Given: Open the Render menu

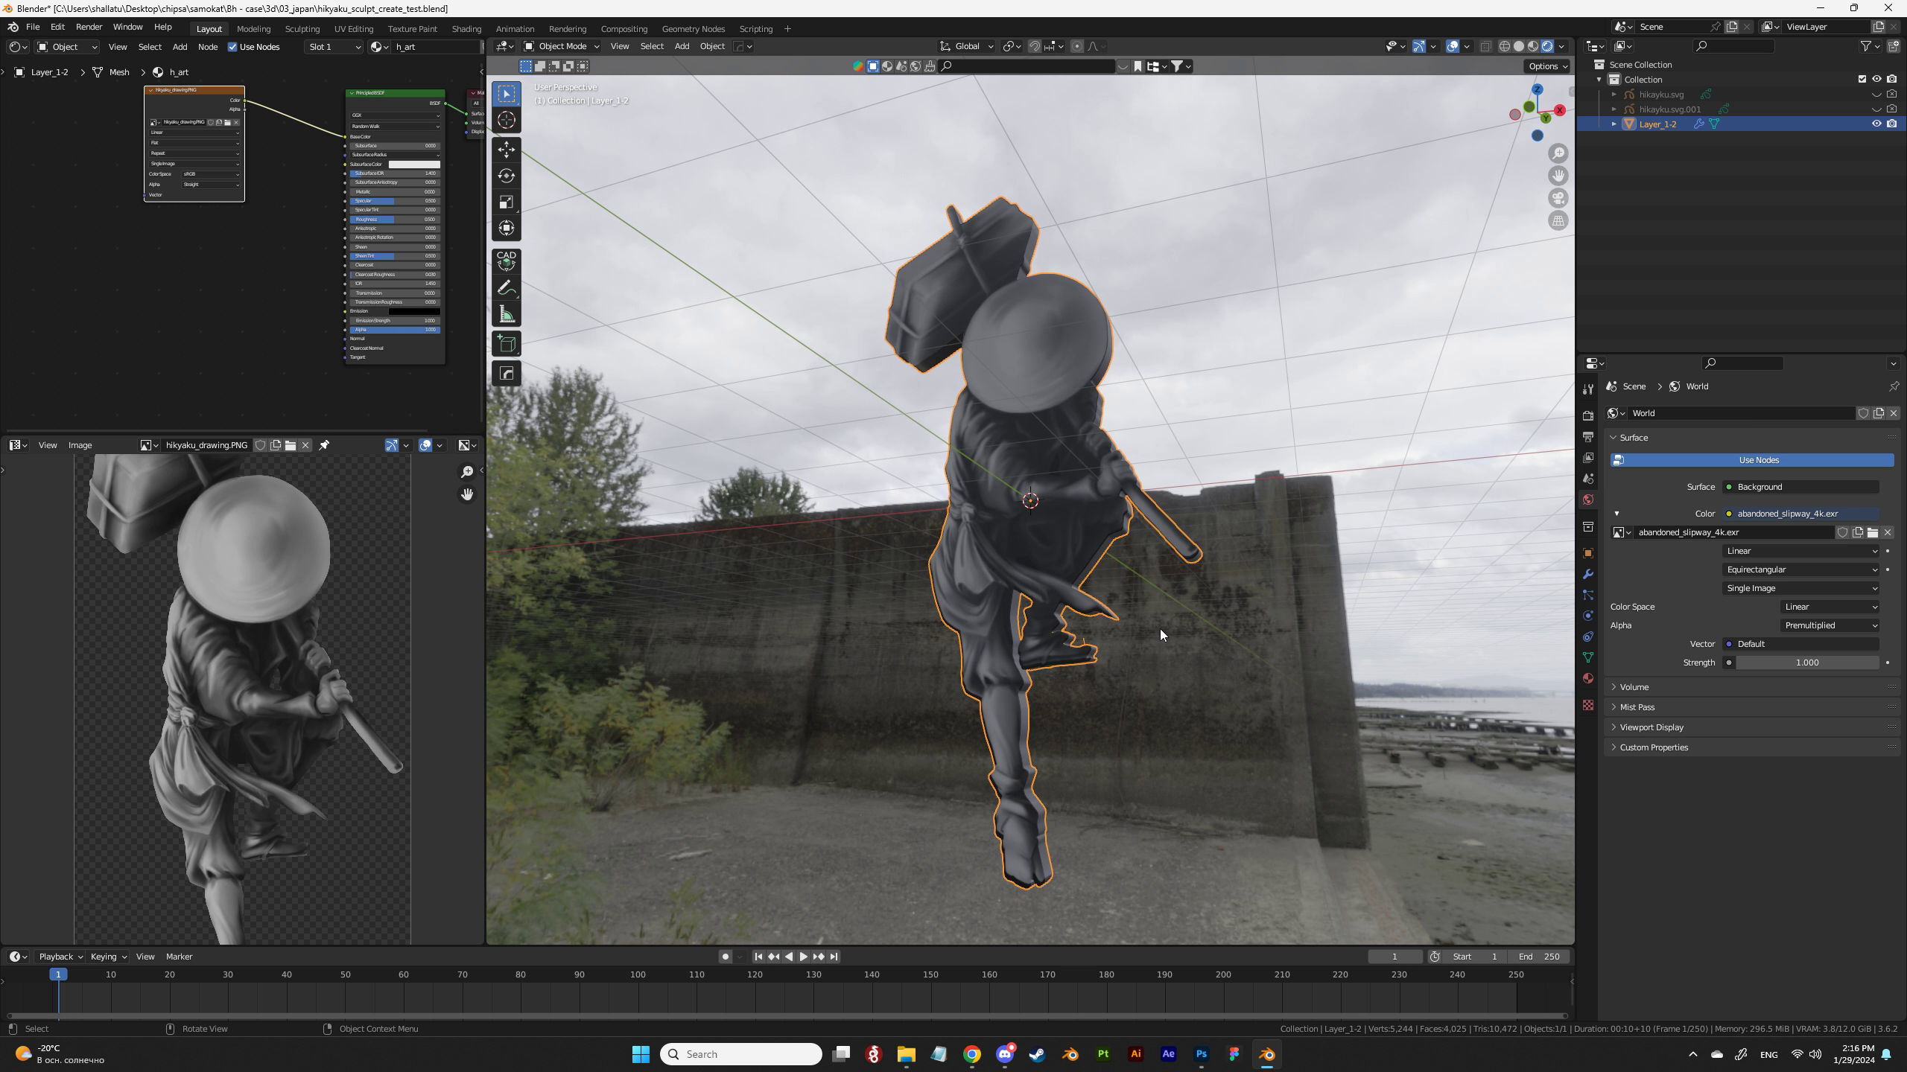Looking at the screenshot, I should pyautogui.click(x=89, y=27).
